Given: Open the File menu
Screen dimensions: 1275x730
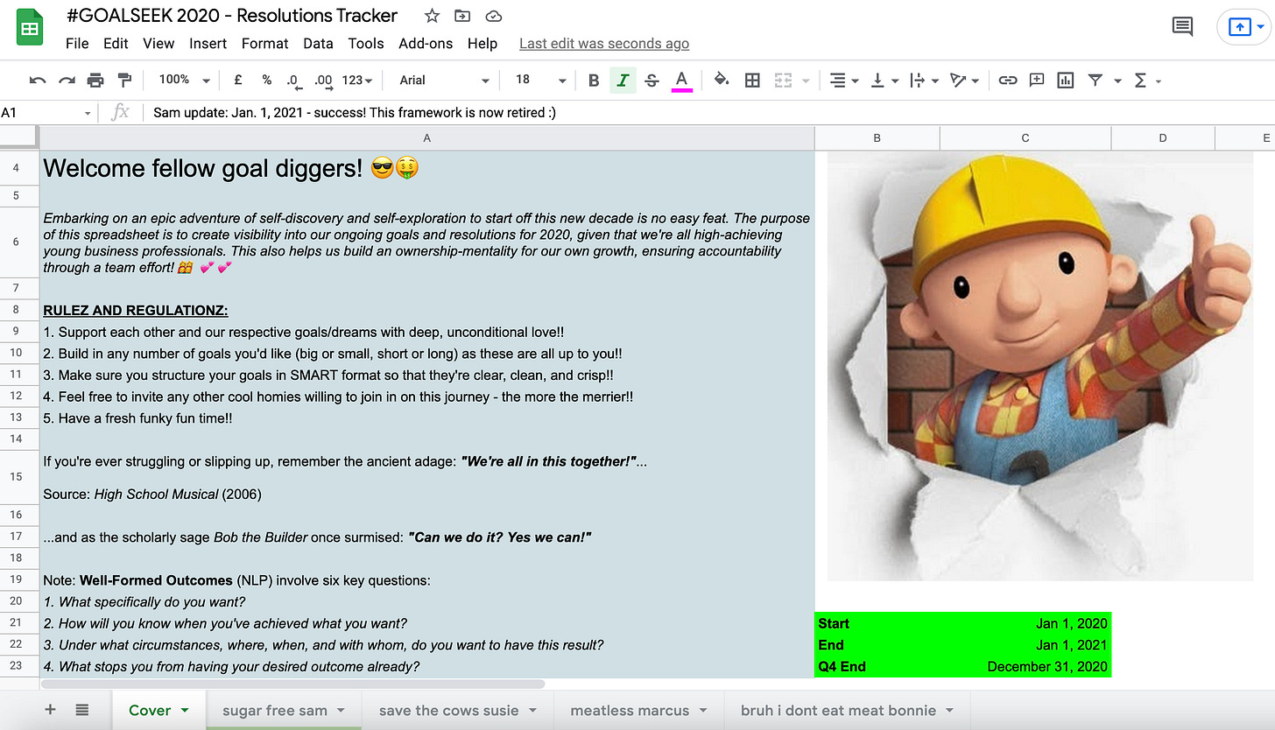Looking at the screenshot, I should click(77, 44).
